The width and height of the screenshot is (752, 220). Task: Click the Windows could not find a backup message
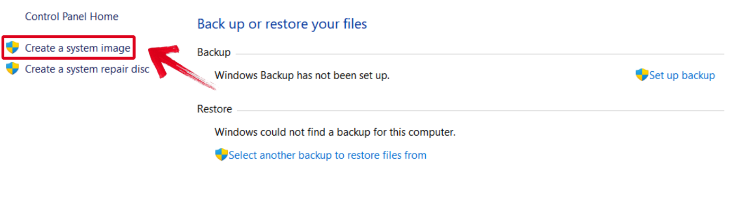[335, 132]
